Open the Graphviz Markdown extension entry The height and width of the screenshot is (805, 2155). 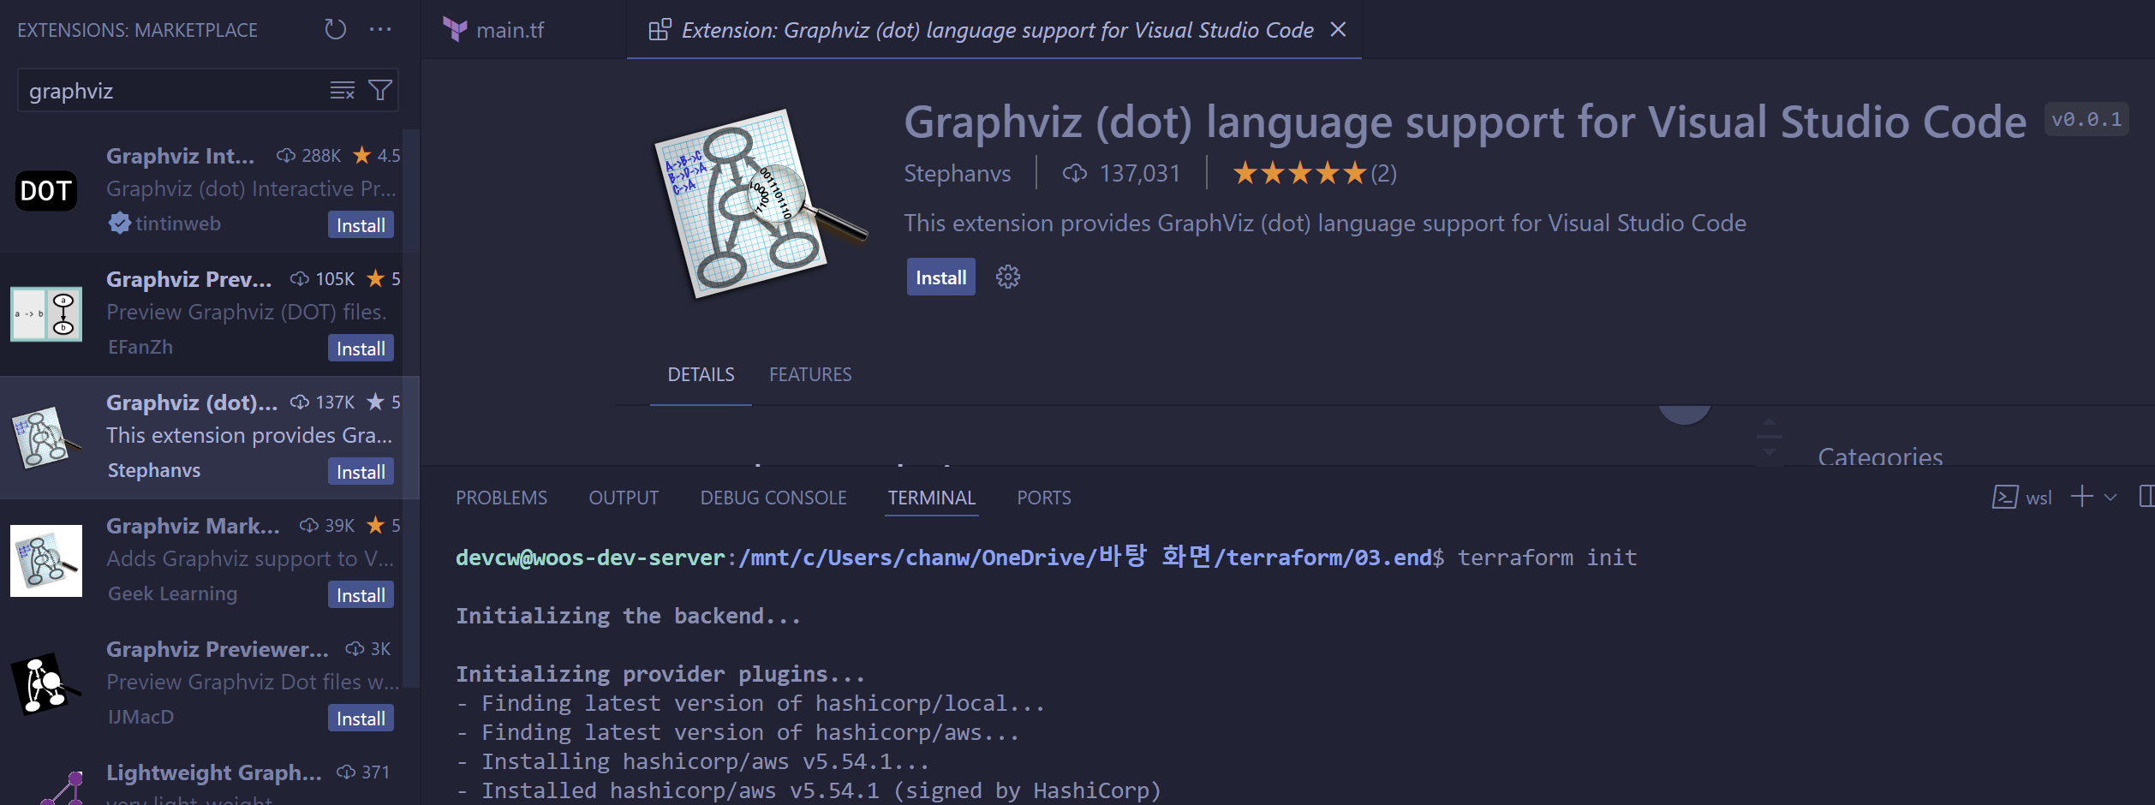[210, 560]
